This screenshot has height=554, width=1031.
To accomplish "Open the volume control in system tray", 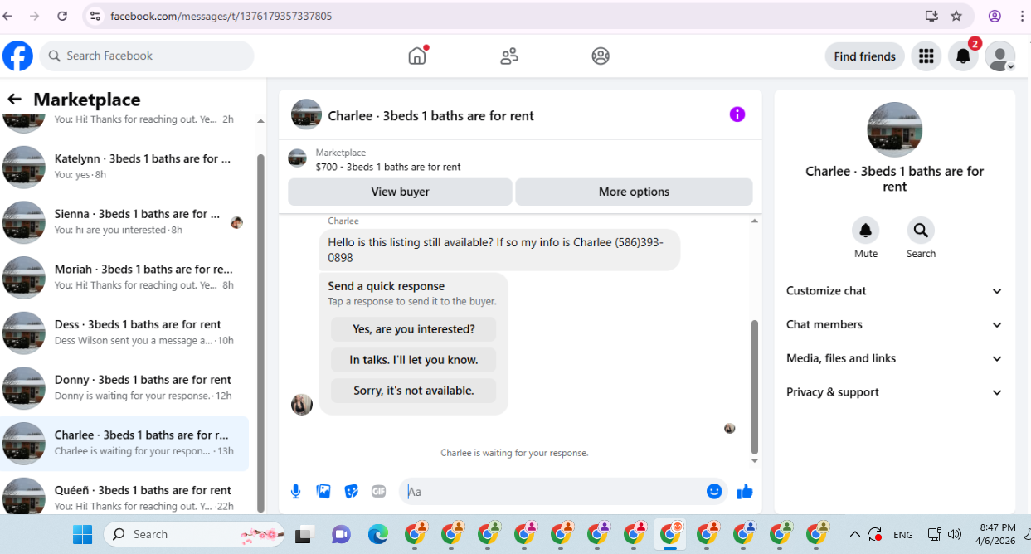I will point(955,535).
